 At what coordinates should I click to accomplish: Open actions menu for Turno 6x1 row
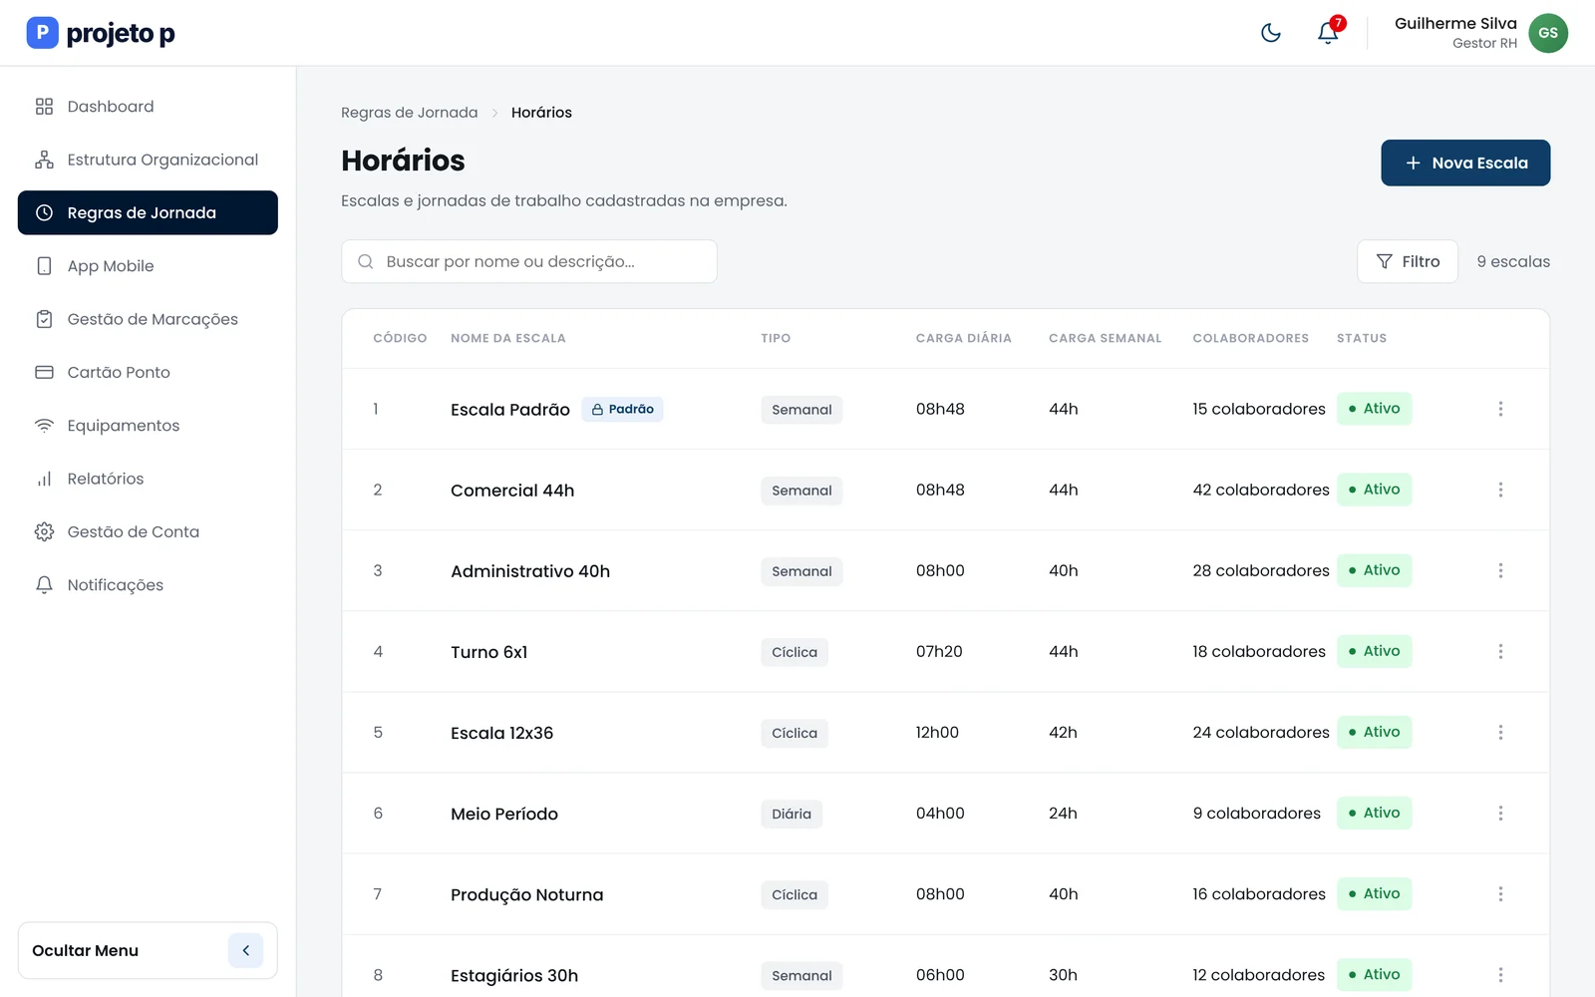coord(1500,651)
